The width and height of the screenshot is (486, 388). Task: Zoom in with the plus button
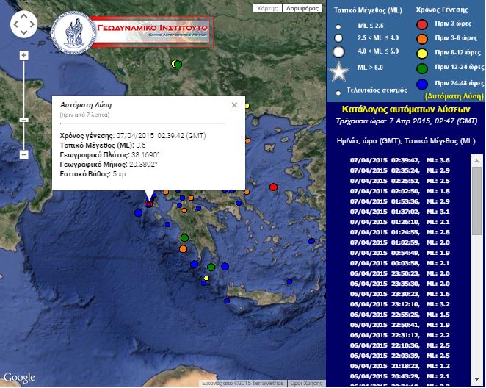23,56
